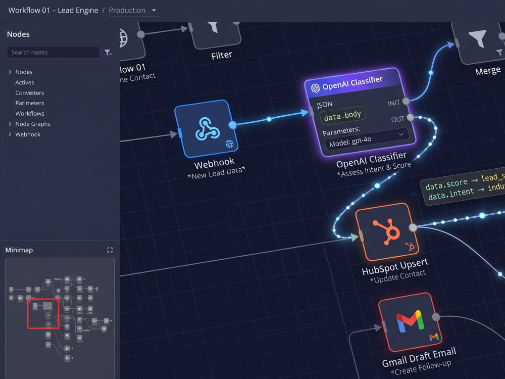Screen dimensions: 505x379
Task: Select the HubSpot Upsert node icon
Action: (387, 232)
